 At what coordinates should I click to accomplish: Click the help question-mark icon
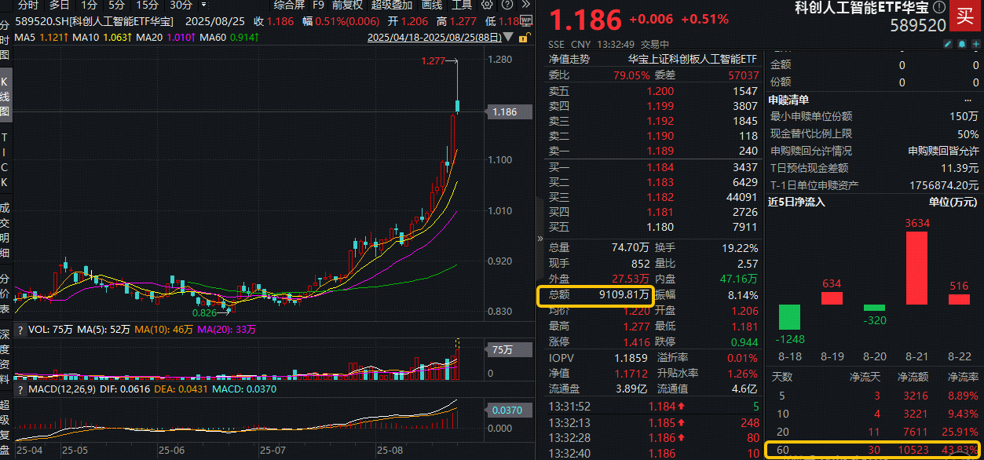tap(507, 4)
